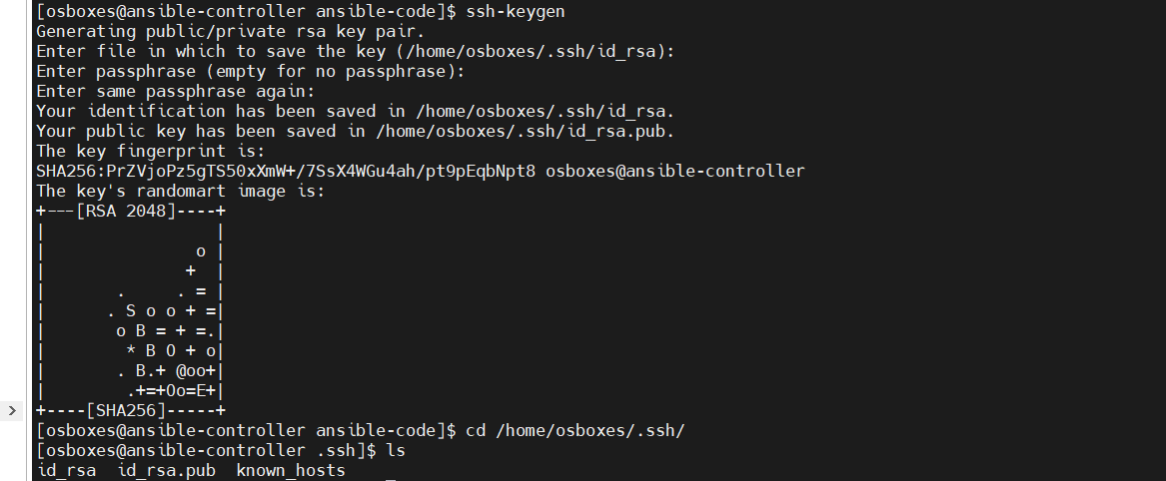1166x481 pixels.
Task: Click 'Your public key has been saved' line
Action: [355, 132]
